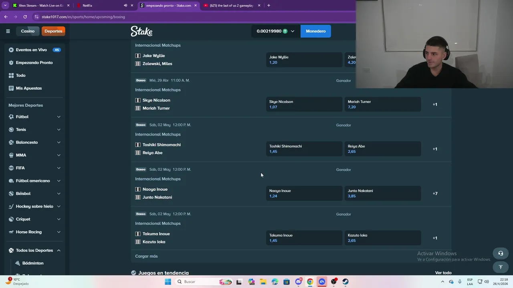
Task: Go back with browser back arrow
Action: pyautogui.click(x=6, y=17)
